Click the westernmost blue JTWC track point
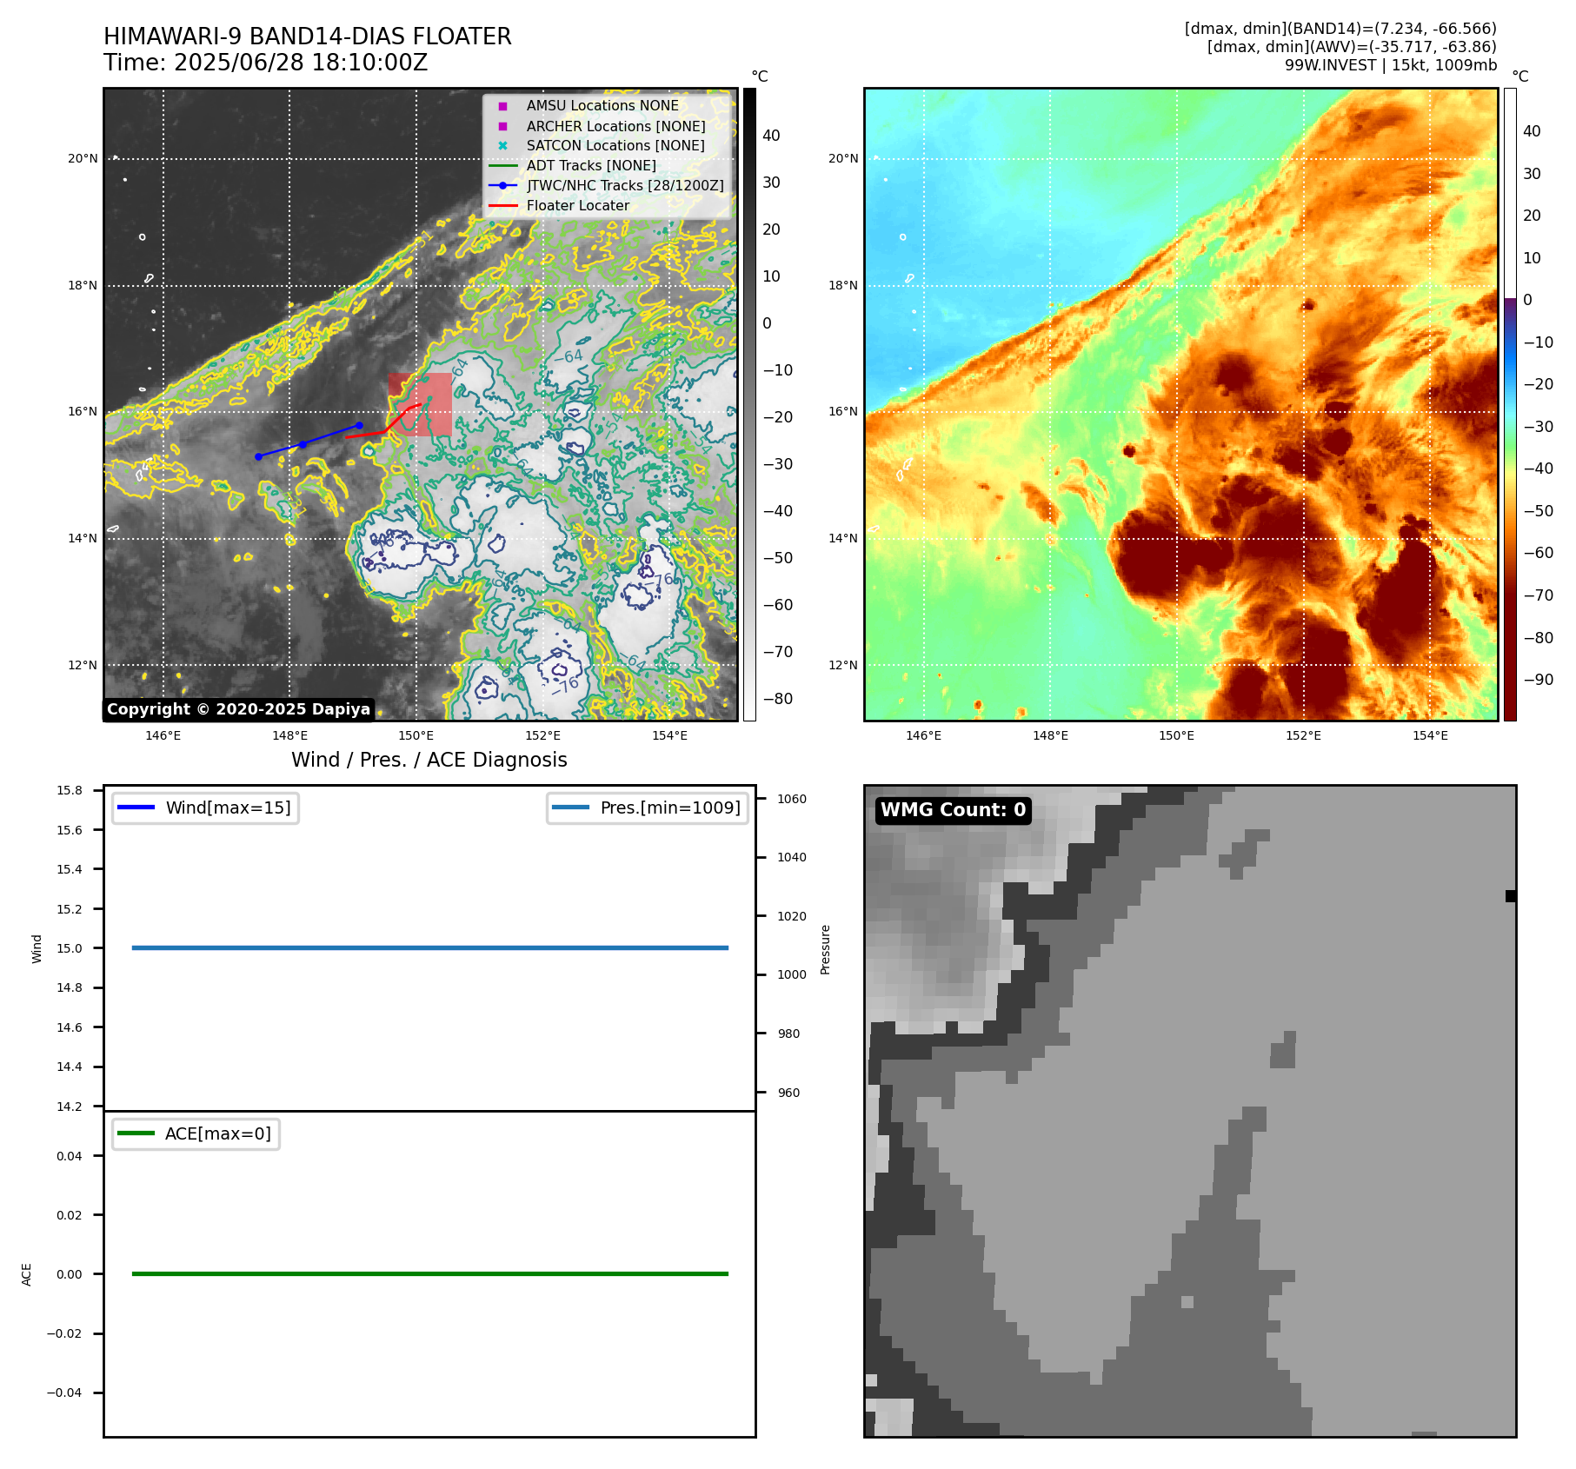The image size is (1576, 1469). (x=258, y=457)
